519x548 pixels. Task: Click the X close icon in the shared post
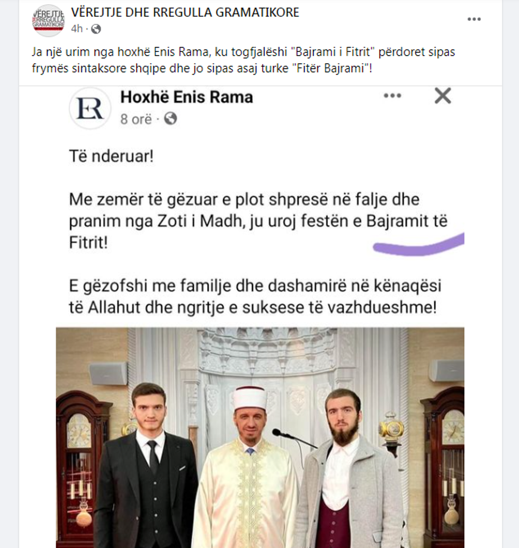[442, 96]
